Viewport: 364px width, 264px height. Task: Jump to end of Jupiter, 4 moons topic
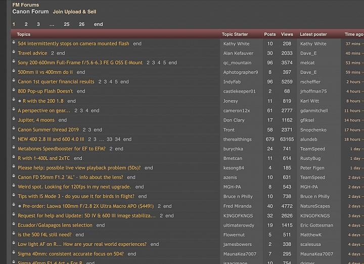point(63,120)
